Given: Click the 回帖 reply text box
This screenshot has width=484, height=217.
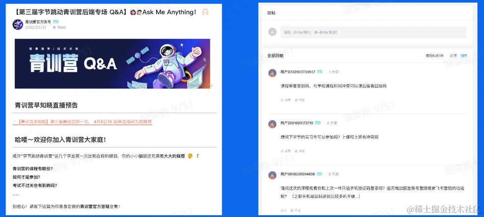Looking at the screenshot, I should tap(373, 32).
